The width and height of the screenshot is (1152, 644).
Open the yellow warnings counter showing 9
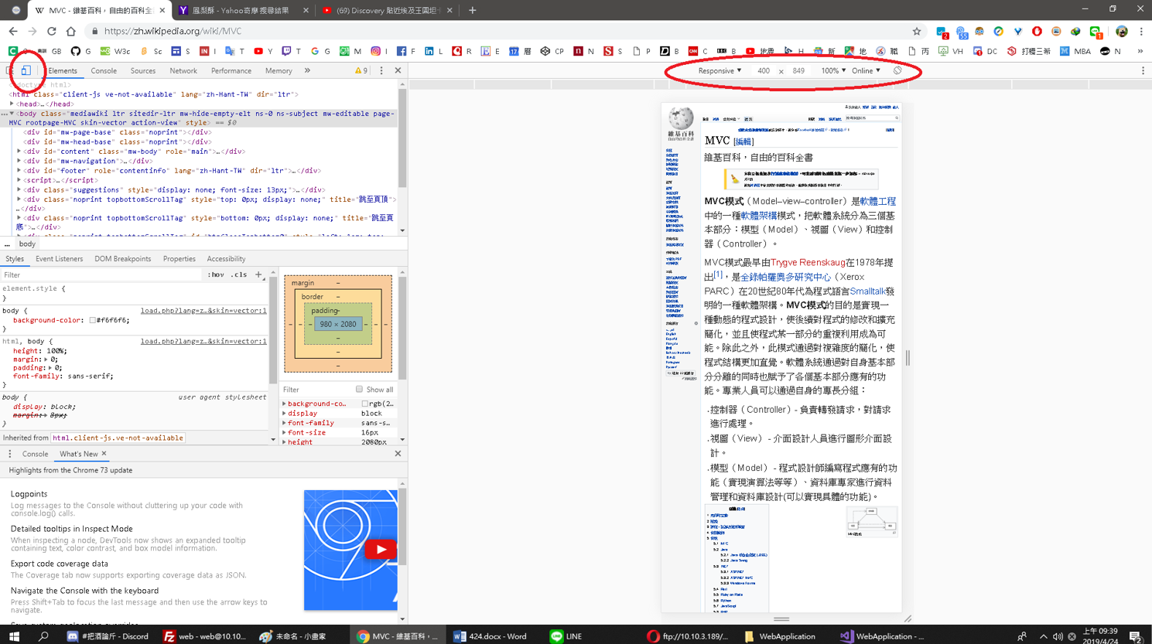click(x=361, y=70)
